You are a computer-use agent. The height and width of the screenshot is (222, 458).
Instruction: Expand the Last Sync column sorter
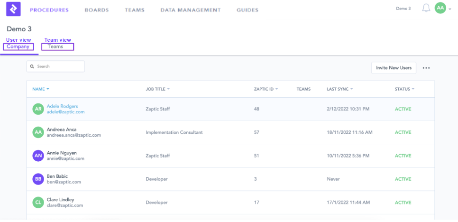(351, 89)
